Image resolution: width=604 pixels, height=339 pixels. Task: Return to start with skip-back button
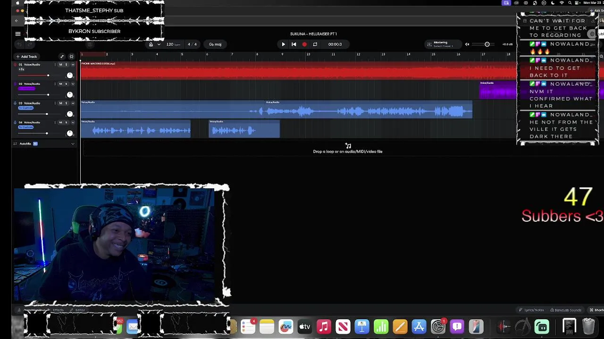pyautogui.click(x=294, y=44)
